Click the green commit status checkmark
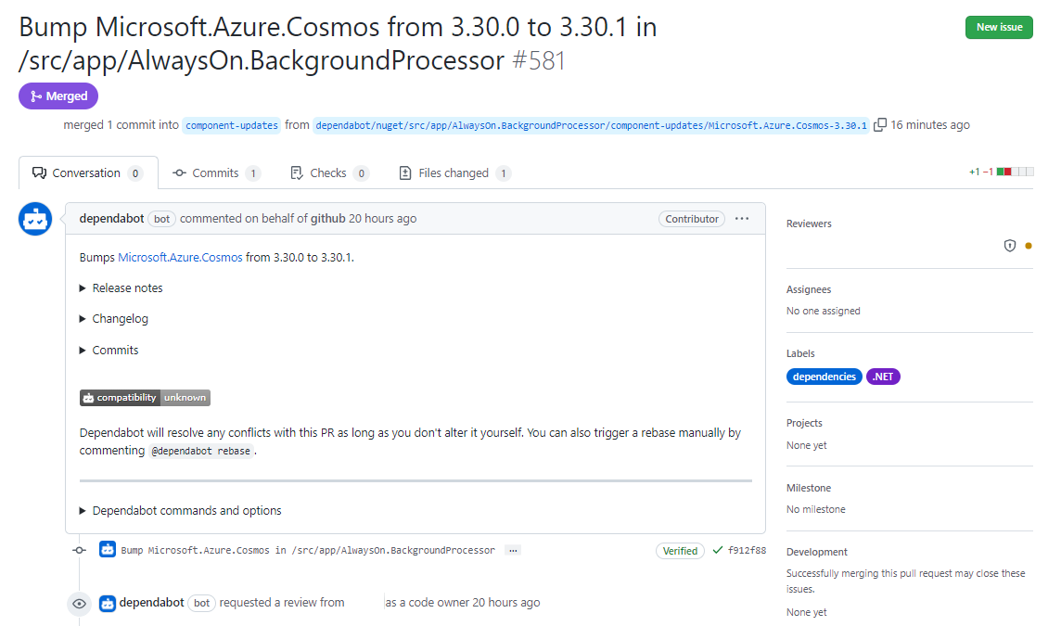 (716, 550)
